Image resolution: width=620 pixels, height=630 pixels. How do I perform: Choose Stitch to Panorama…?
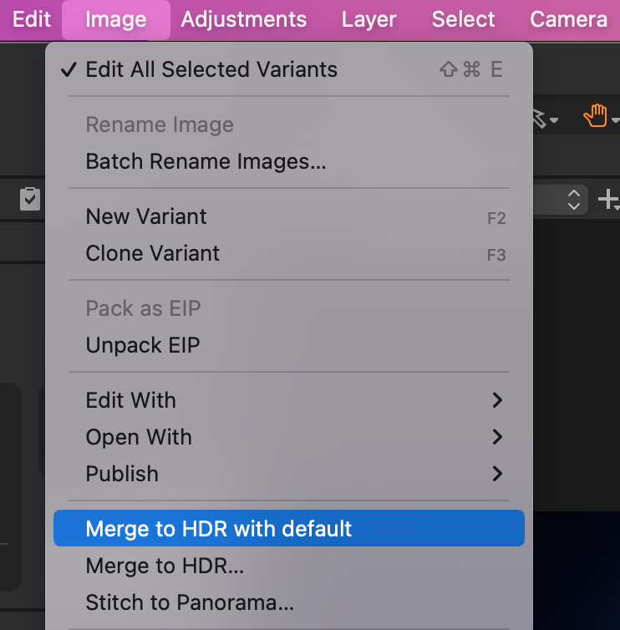(x=289, y=602)
